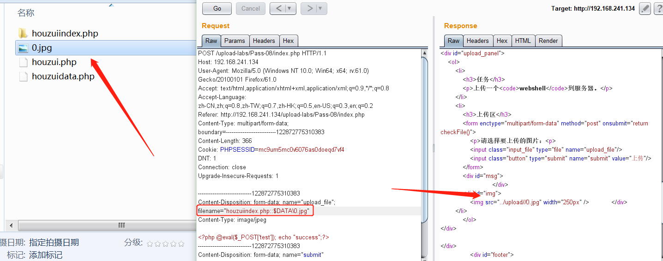Click the Explorer horizontal scrollbar thumb
The width and height of the screenshot is (663, 261).
click(121, 225)
